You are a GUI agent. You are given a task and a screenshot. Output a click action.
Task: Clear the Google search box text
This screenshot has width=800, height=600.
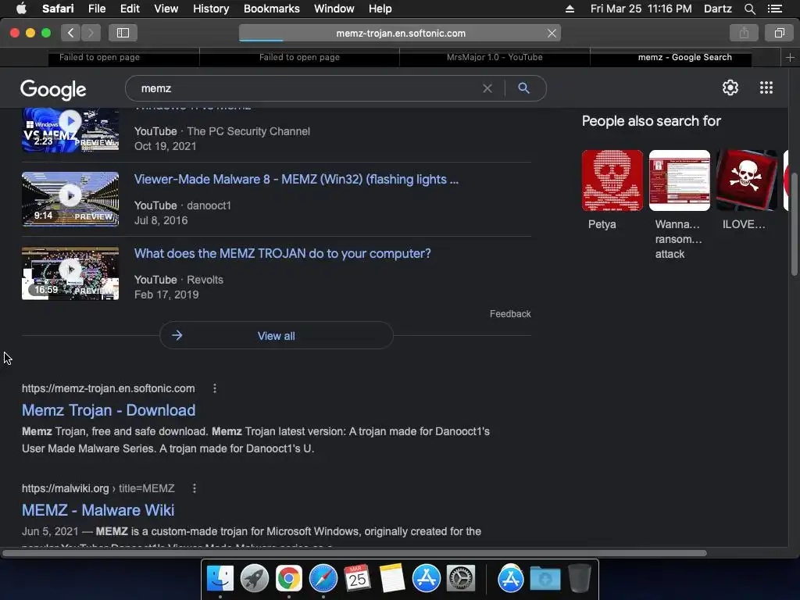click(x=487, y=88)
